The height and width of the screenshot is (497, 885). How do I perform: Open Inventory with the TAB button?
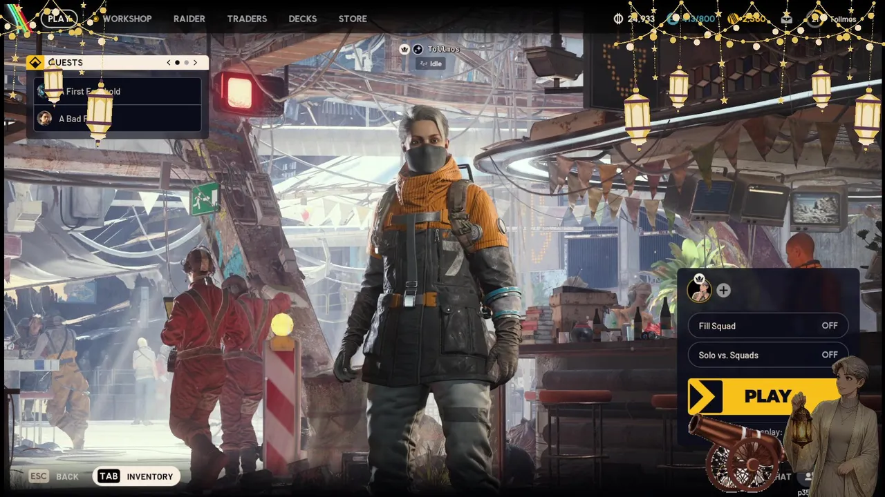click(136, 476)
